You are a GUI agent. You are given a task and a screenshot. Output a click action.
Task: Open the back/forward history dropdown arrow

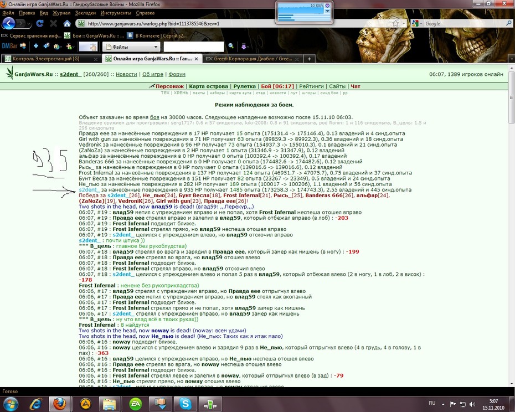click(29, 24)
